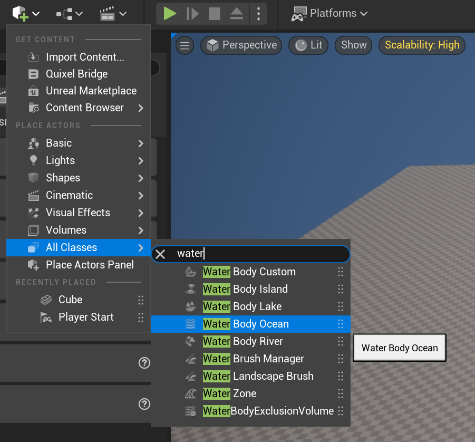Click the drag handle for Water Body Lake
This screenshot has height=442, width=475.
[x=341, y=306]
